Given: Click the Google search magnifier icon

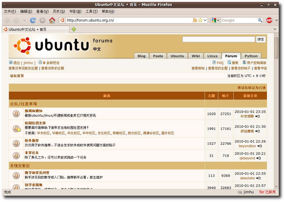Looking at the screenshot, I should click(260, 20).
